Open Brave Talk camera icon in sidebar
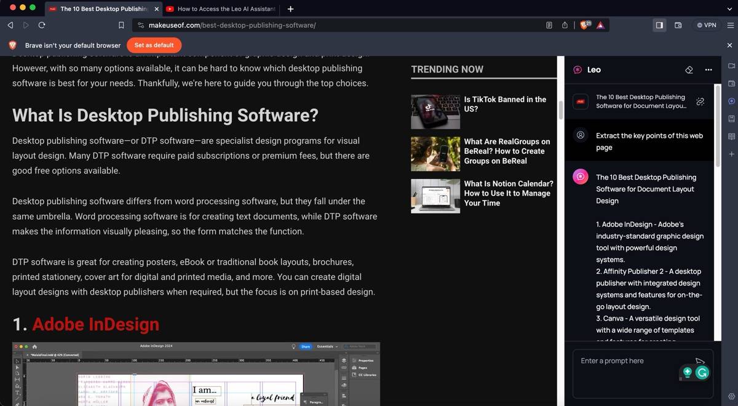Viewport: 738px width, 406px height. 731,66
